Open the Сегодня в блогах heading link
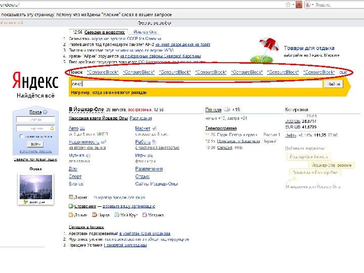364x273 pixels. 86,227
